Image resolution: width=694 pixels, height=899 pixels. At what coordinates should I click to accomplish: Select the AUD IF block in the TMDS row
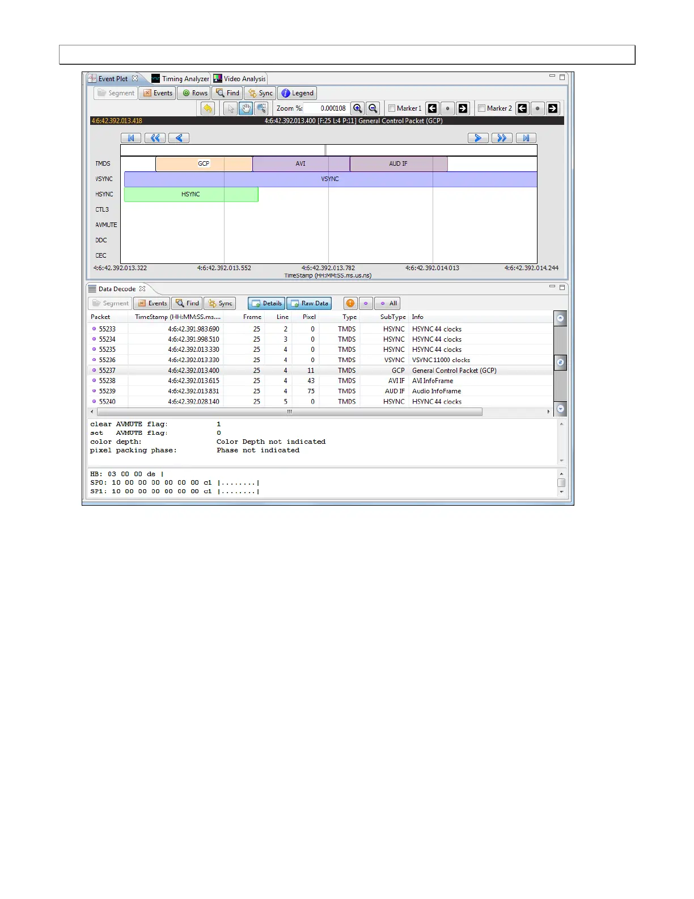pos(399,163)
